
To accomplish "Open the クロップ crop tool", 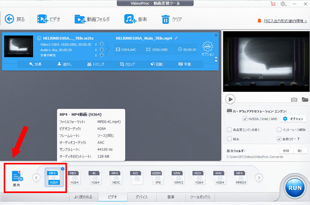I will click(x=127, y=64).
